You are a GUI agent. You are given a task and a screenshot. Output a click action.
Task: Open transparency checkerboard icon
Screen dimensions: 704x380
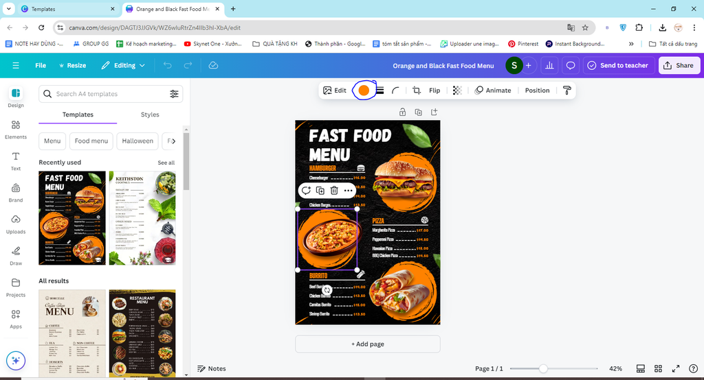coord(457,91)
